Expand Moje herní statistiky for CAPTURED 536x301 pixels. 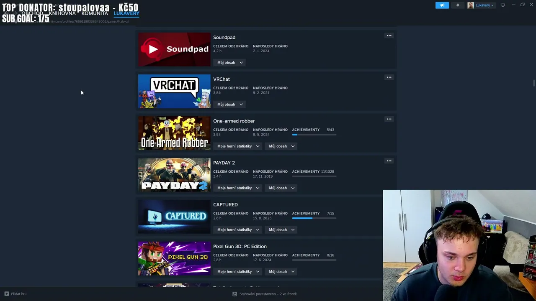click(x=238, y=230)
